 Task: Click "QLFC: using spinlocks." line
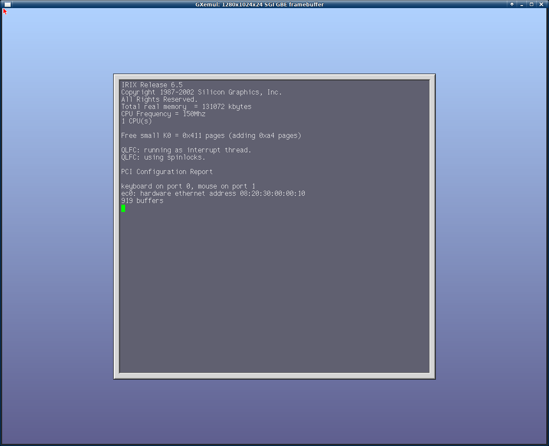pyautogui.click(x=163, y=157)
